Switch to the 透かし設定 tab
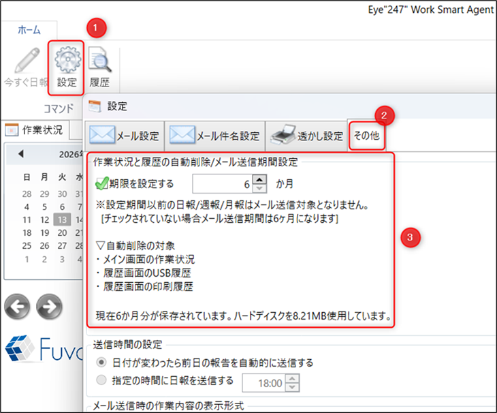497x413 pixels. pos(307,135)
